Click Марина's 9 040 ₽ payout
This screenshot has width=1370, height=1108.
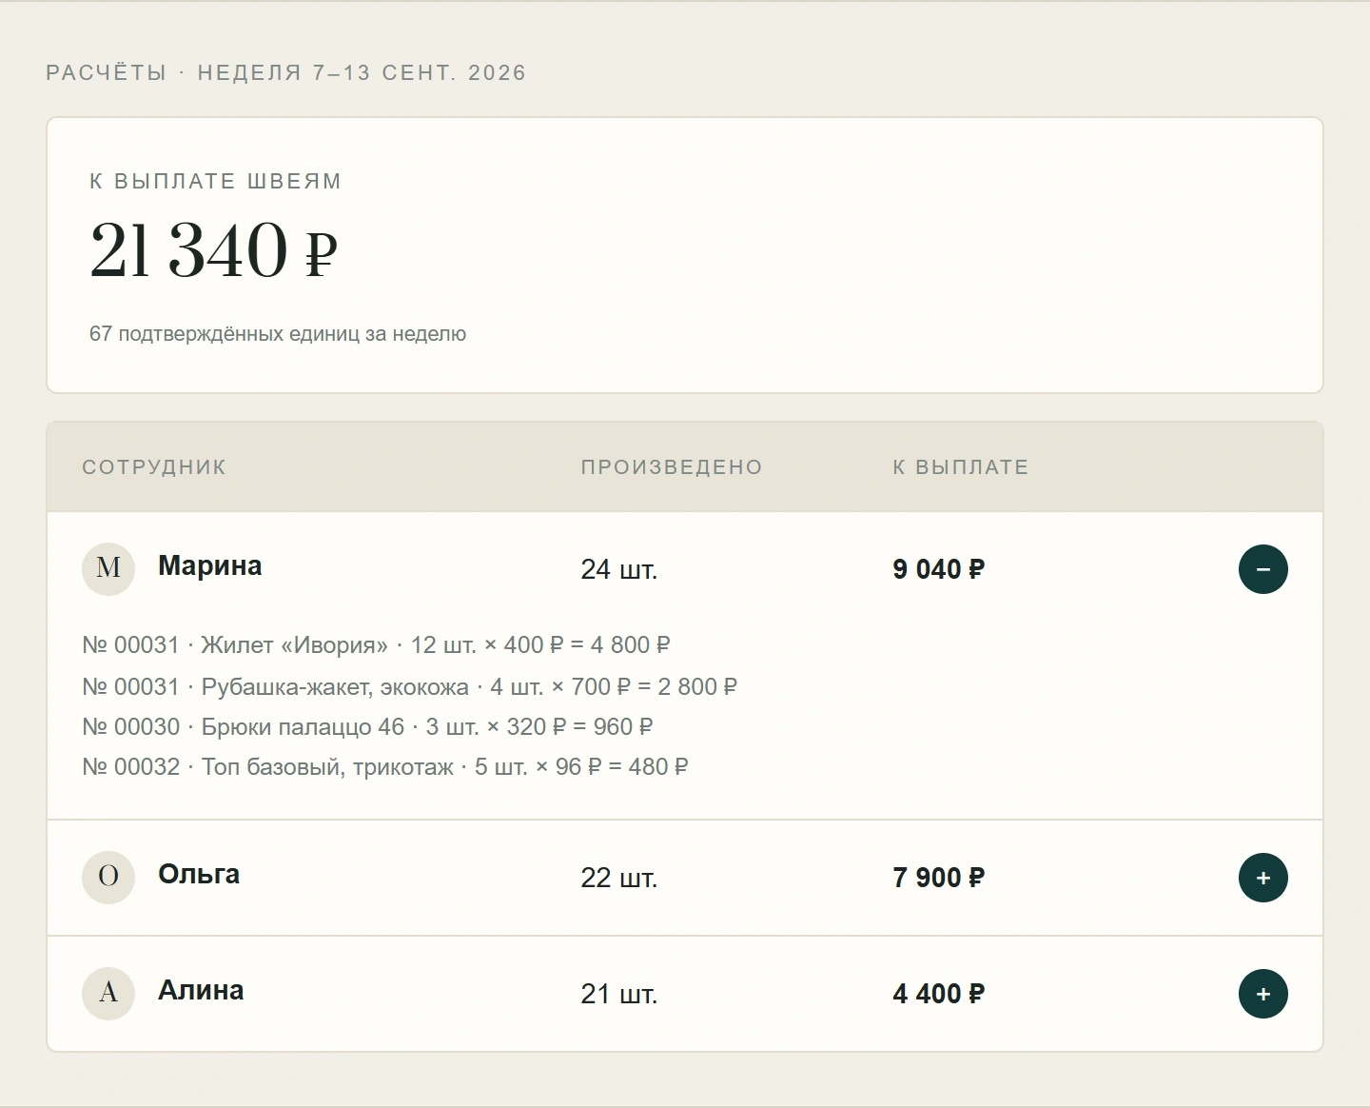939,569
